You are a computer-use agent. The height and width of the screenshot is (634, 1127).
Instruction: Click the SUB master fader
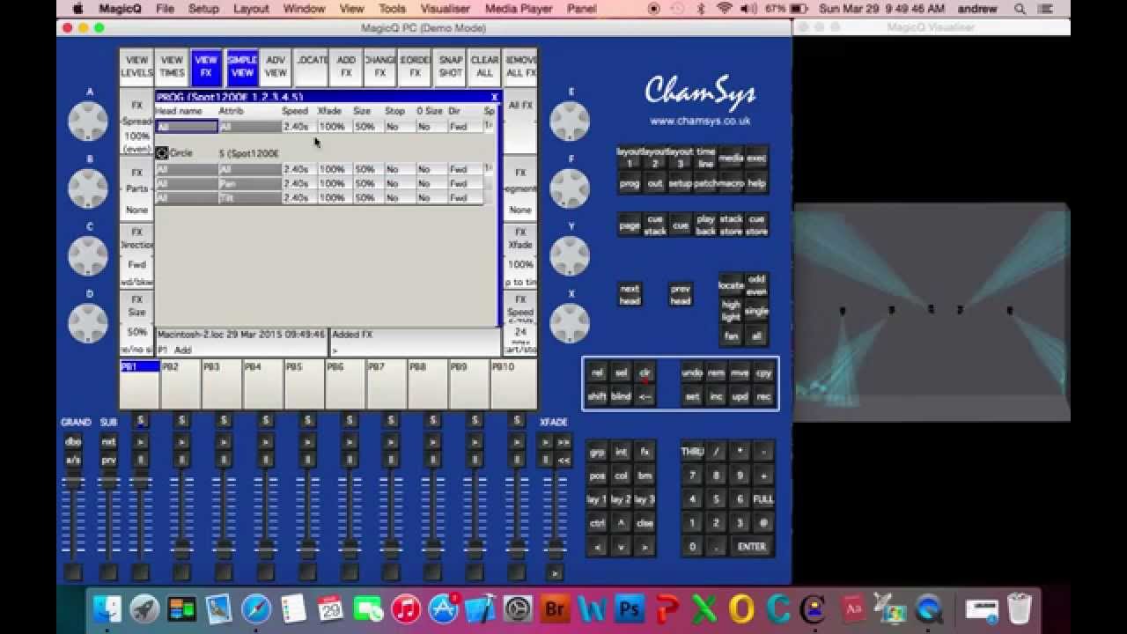pyautogui.click(x=108, y=483)
